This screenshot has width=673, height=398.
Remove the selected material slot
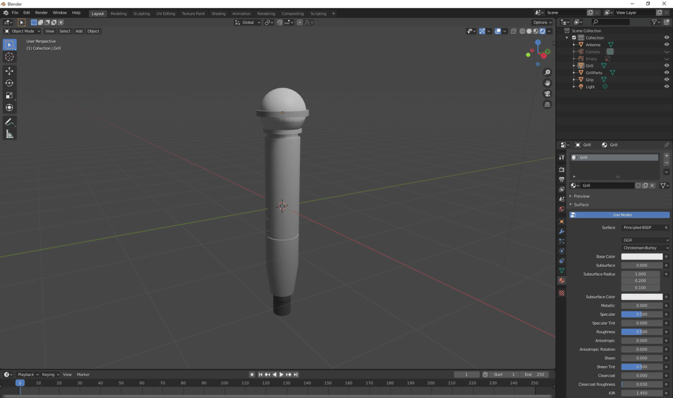click(x=666, y=163)
